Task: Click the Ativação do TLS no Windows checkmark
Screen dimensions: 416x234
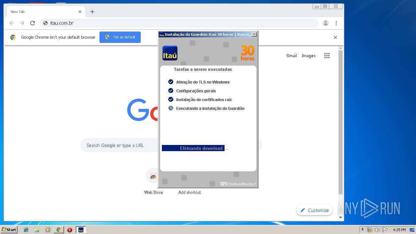Action: (171, 82)
